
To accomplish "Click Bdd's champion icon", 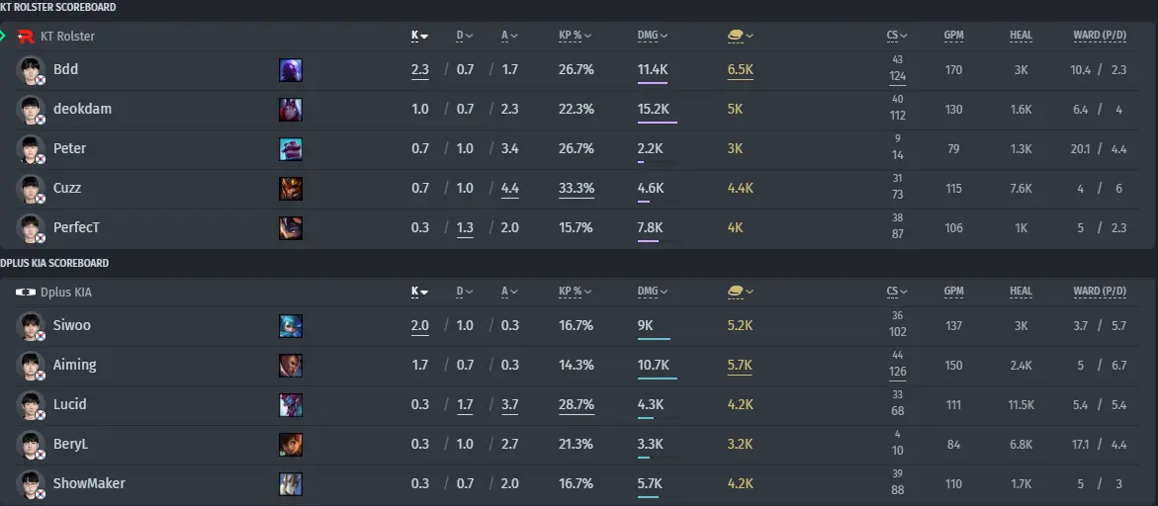I will click(x=290, y=70).
